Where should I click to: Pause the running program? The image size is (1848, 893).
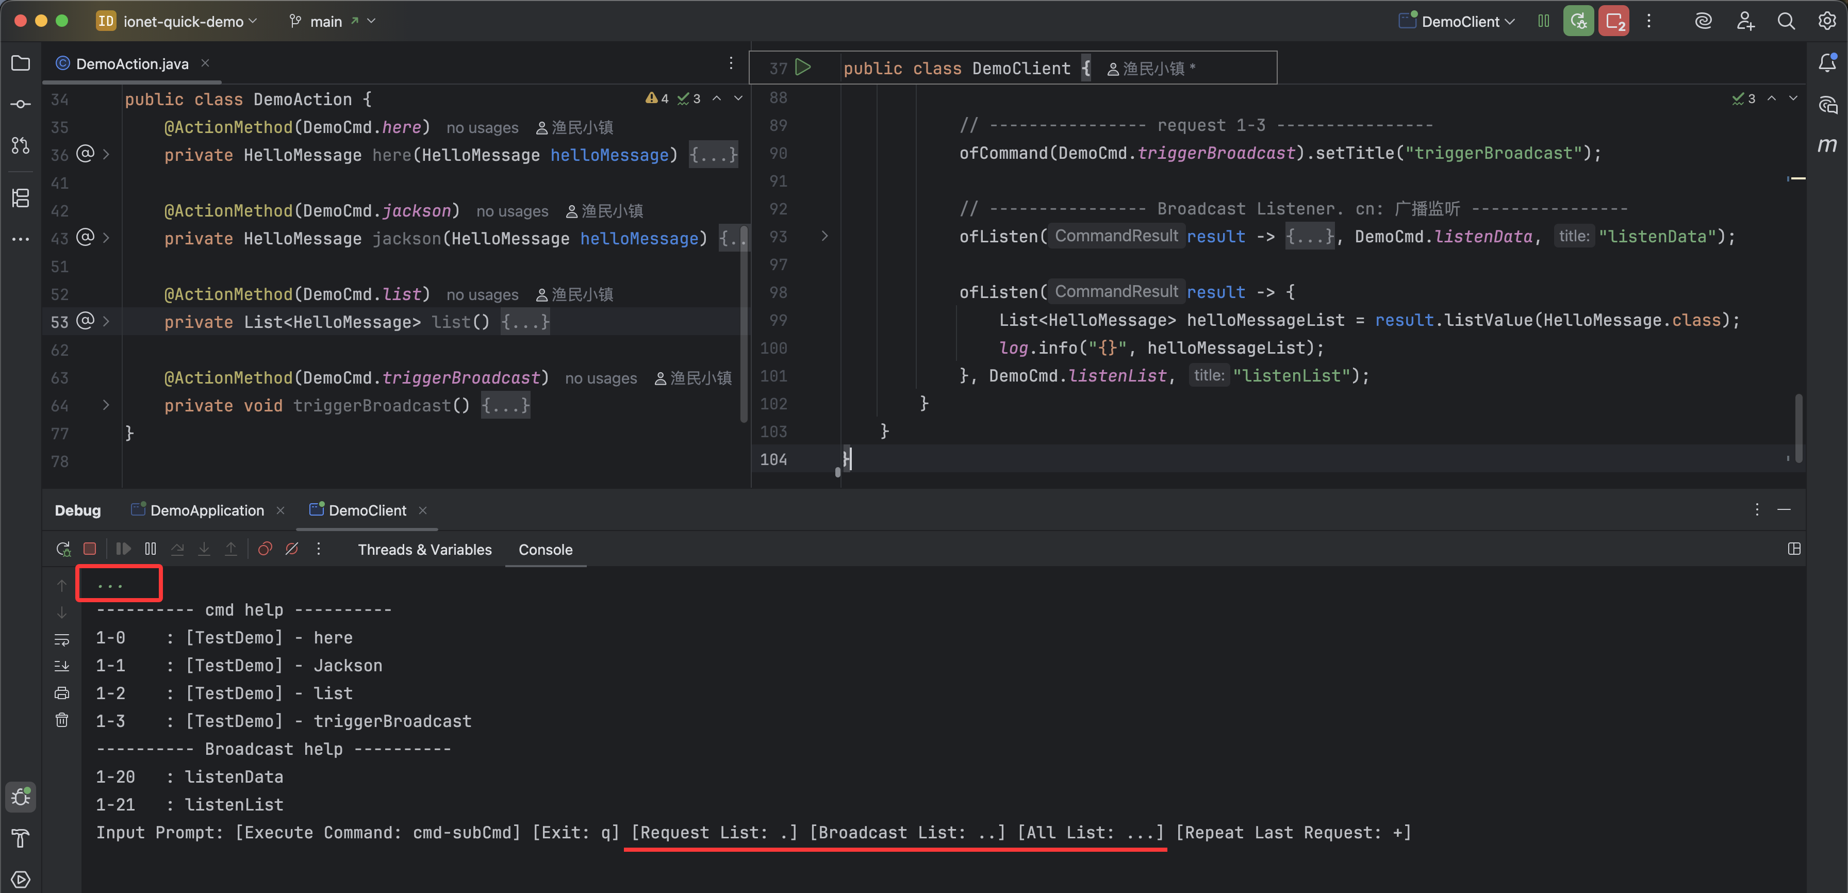150,550
